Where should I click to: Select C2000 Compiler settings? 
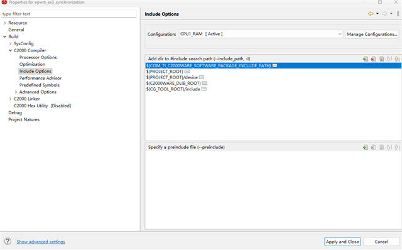[x=30, y=50]
